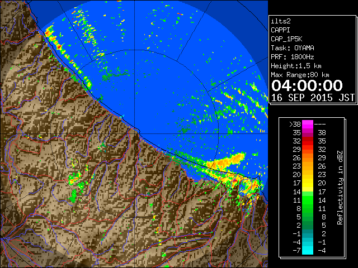Image resolution: width=358 pixels, height=268 pixels.
Task: Click the red 32 dBZ legend swatch
Action: pyautogui.click(x=308, y=141)
